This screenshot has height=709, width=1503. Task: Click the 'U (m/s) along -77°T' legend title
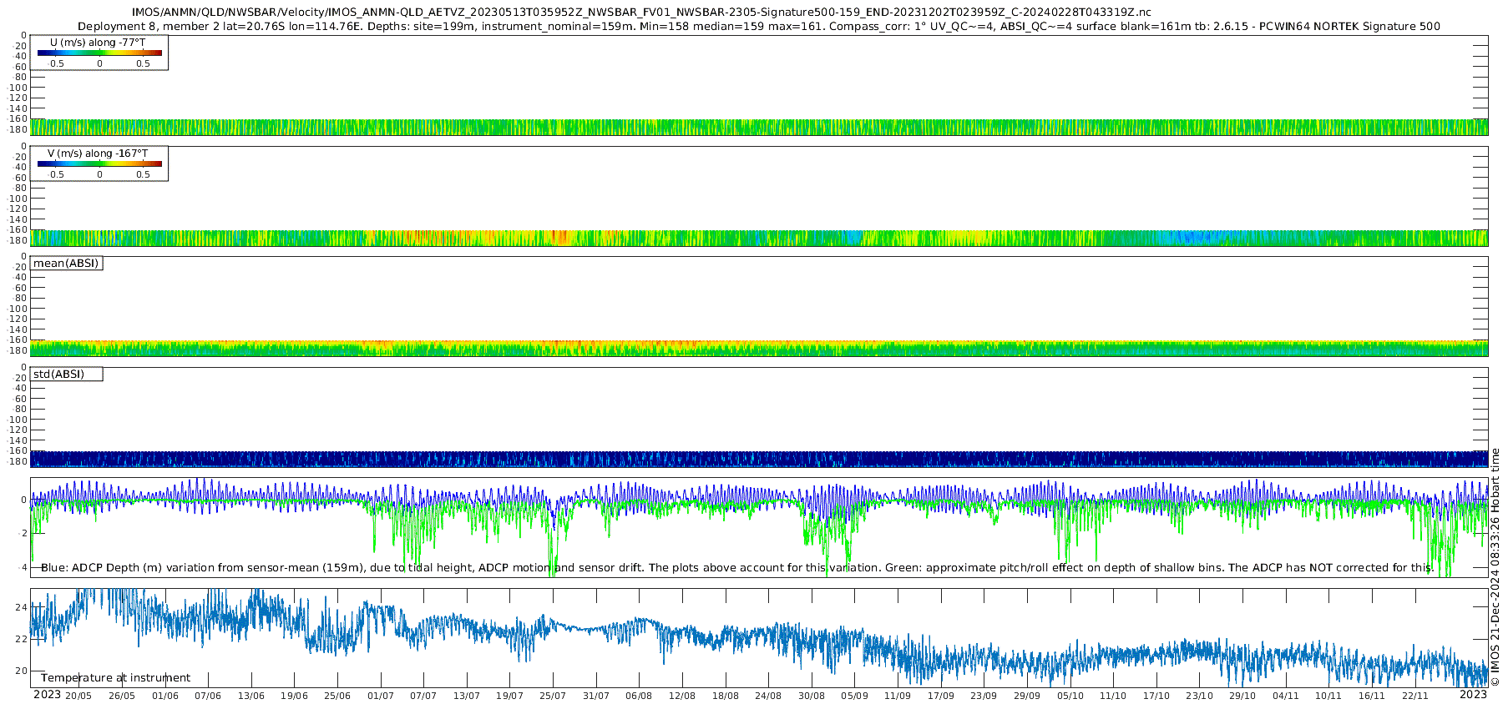coord(98,43)
